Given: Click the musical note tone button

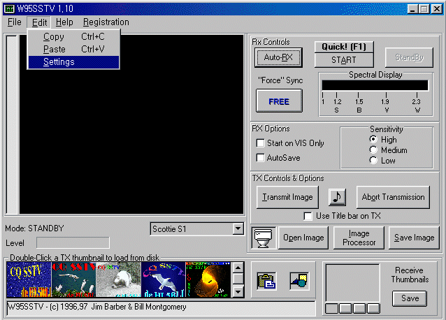Looking at the screenshot, I should point(337,197).
